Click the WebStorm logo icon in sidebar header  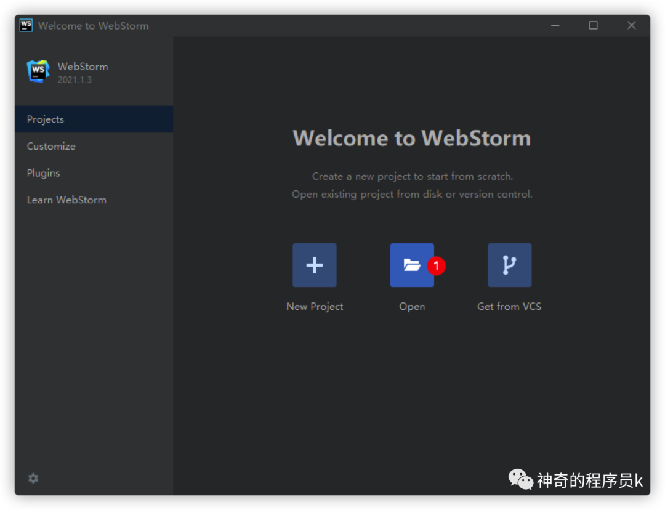coord(37,71)
